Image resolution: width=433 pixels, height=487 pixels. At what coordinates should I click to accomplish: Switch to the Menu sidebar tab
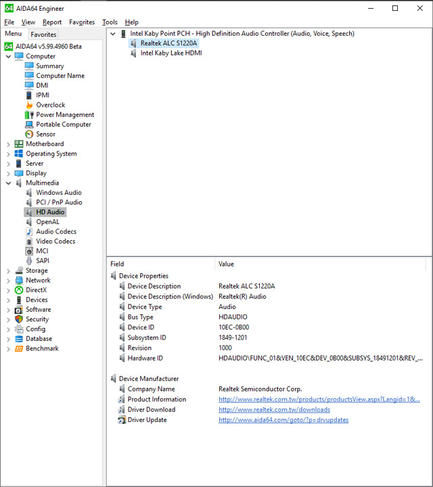(14, 34)
